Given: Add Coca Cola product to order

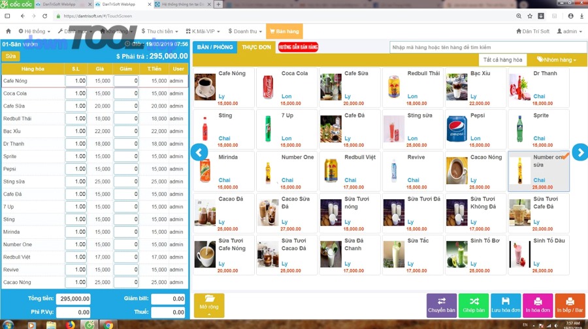Looking at the screenshot, I should click(287, 87).
